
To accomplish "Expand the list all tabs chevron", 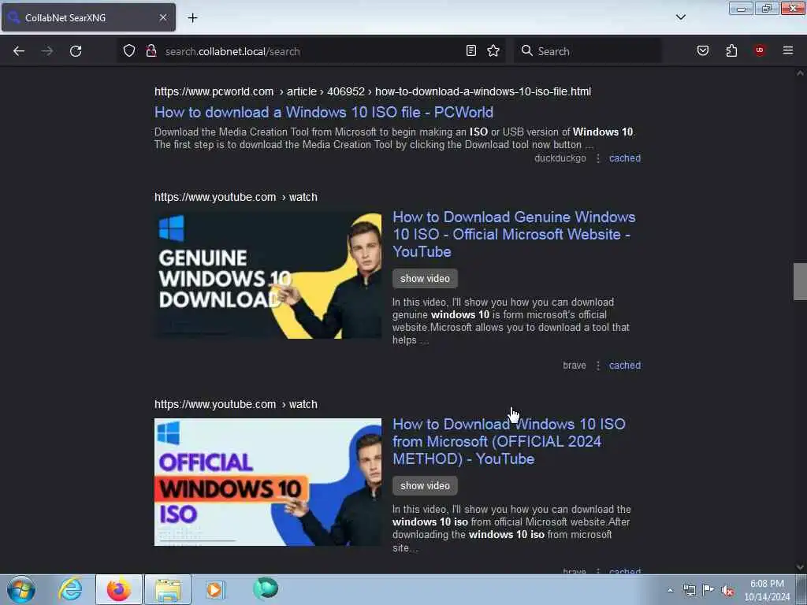I will tap(680, 17).
